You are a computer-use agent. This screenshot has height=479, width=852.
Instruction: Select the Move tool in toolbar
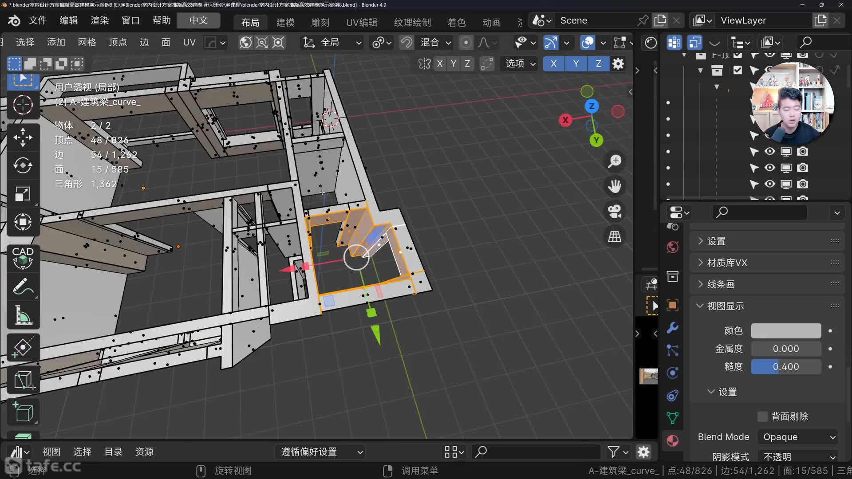(x=23, y=137)
